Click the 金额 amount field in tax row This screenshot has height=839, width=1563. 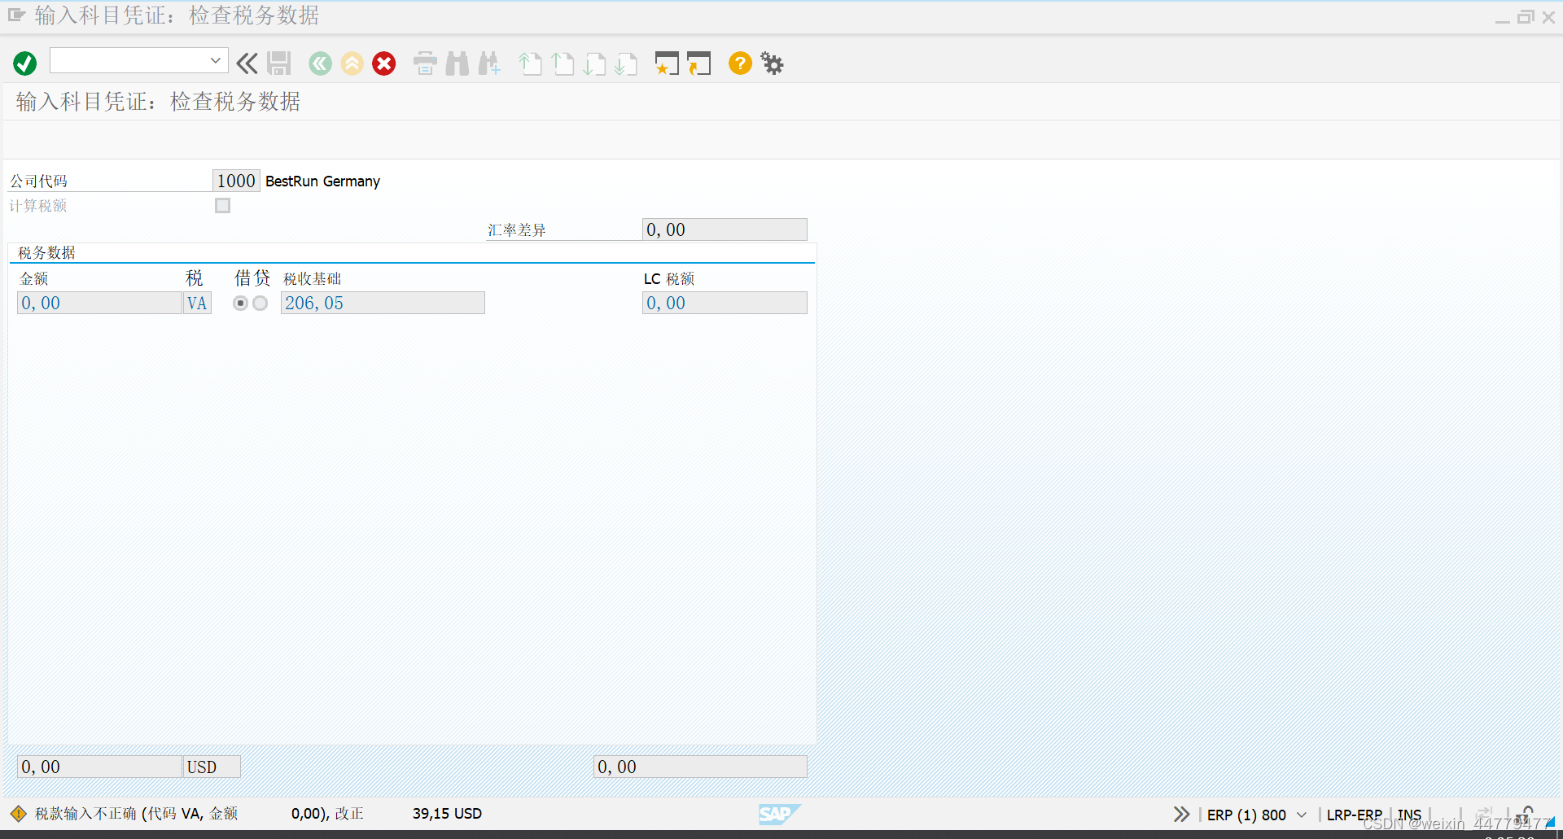99,303
